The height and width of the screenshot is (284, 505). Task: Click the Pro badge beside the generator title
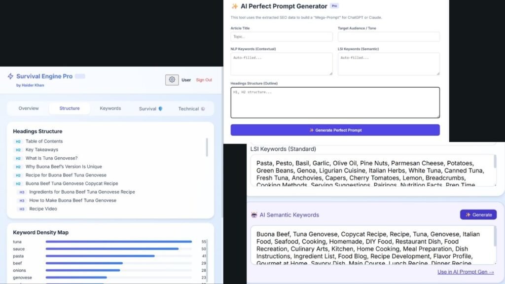(333, 6)
